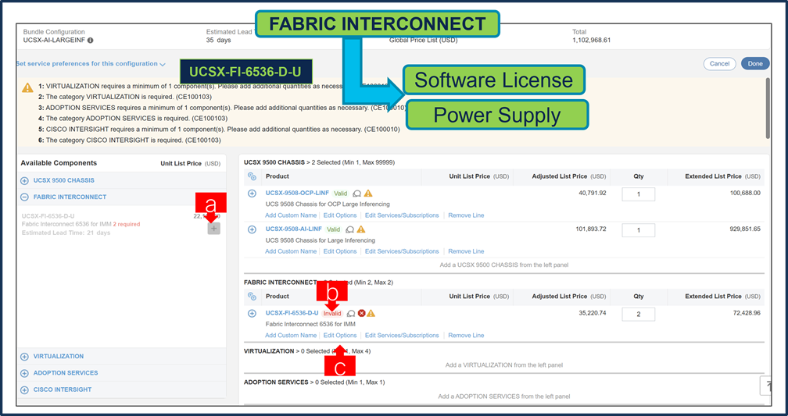Click the red error icon on the UCSX-FI-6536-D-U row
This screenshot has height=416, width=788.
[x=361, y=314]
